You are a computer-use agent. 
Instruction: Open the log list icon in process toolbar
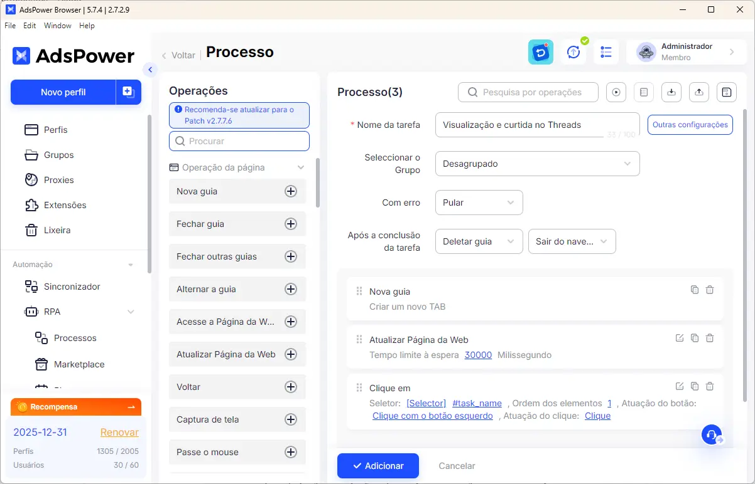click(x=644, y=92)
